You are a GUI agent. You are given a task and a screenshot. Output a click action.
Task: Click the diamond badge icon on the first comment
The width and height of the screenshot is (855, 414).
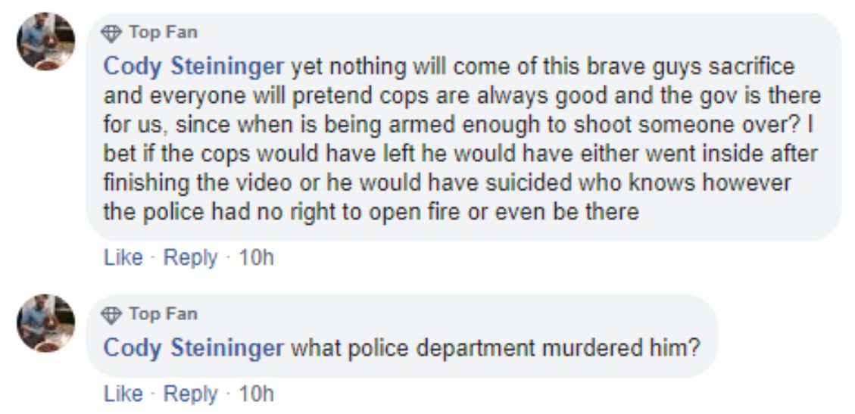point(112,34)
